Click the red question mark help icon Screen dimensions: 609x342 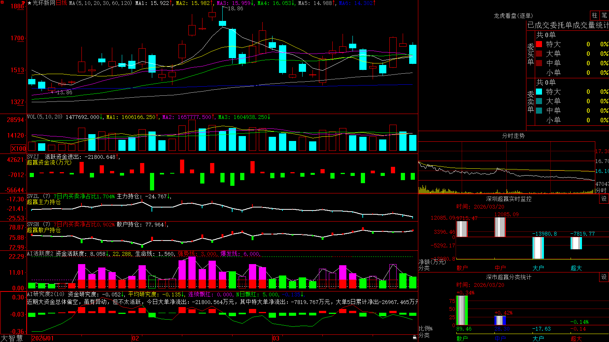24,3
